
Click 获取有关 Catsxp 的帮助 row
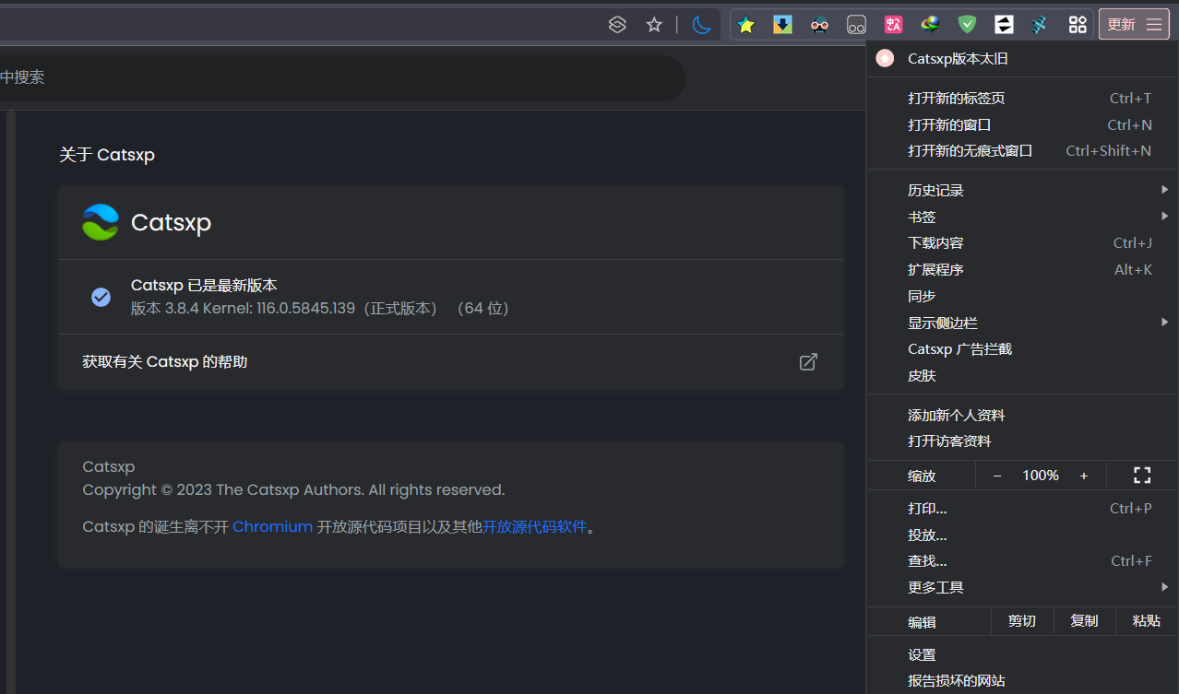click(451, 362)
